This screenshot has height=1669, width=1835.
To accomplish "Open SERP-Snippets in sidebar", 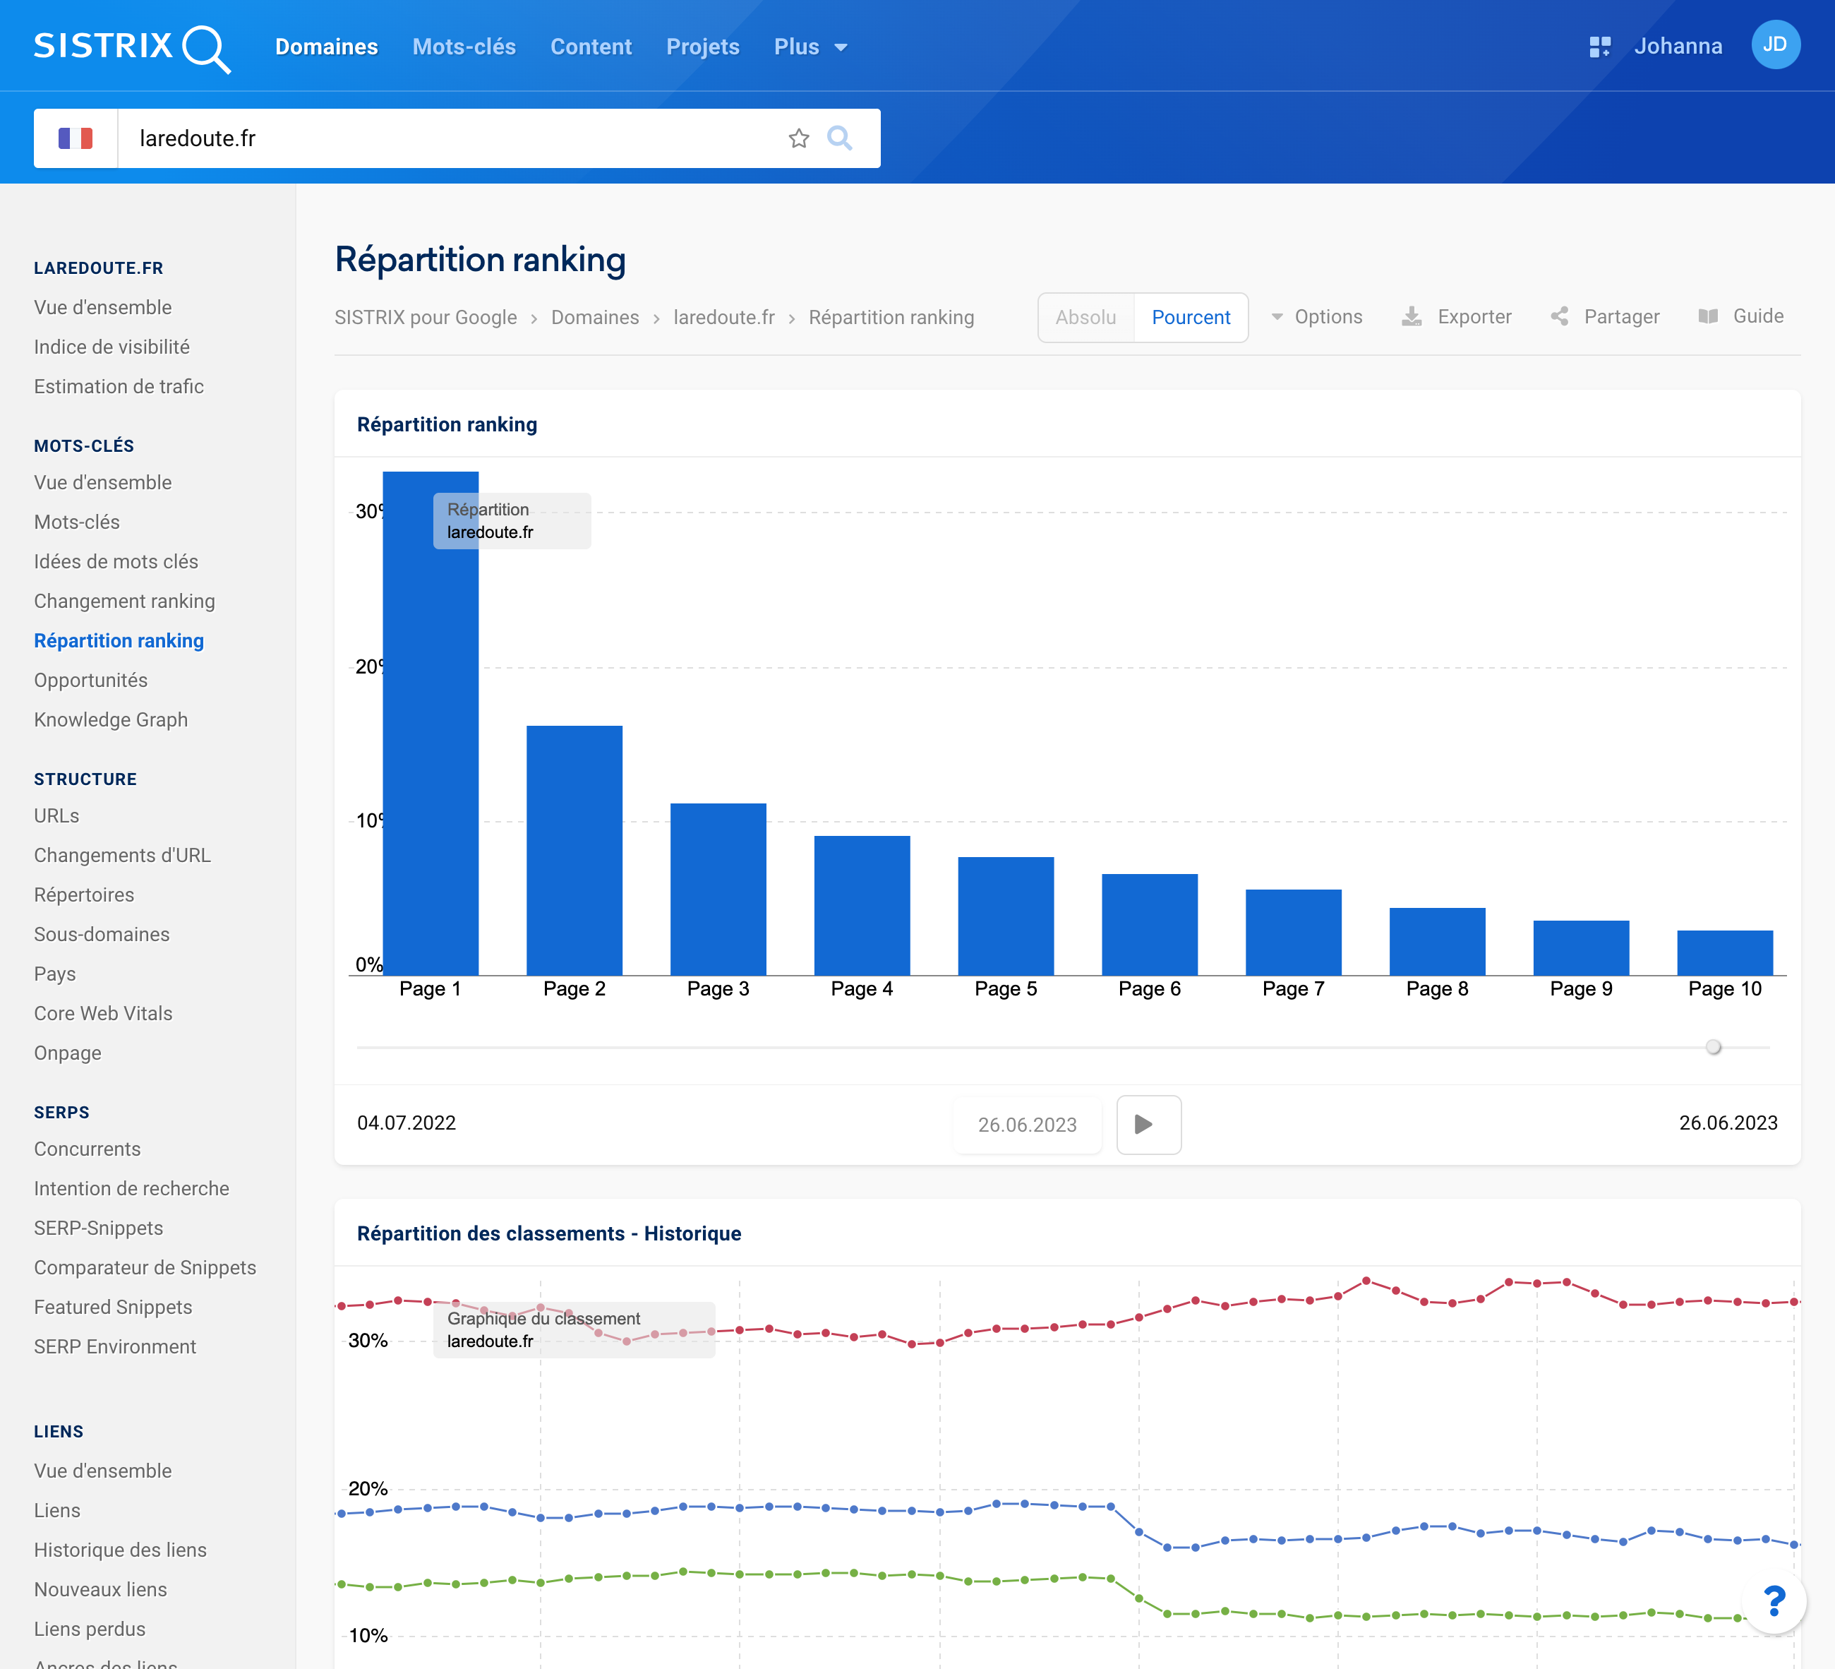I will pyautogui.click(x=98, y=1228).
